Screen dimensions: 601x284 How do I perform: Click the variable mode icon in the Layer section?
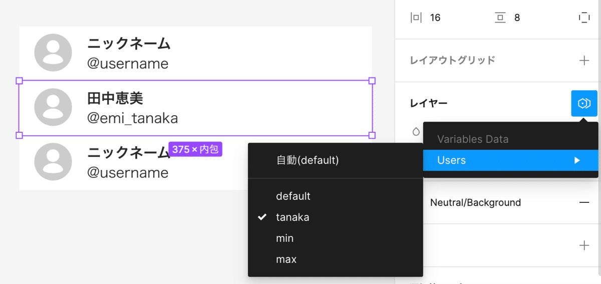coord(584,103)
